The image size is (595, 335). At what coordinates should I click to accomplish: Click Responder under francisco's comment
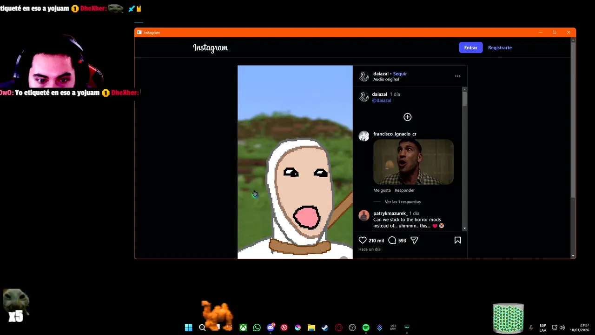click(404, 190)
